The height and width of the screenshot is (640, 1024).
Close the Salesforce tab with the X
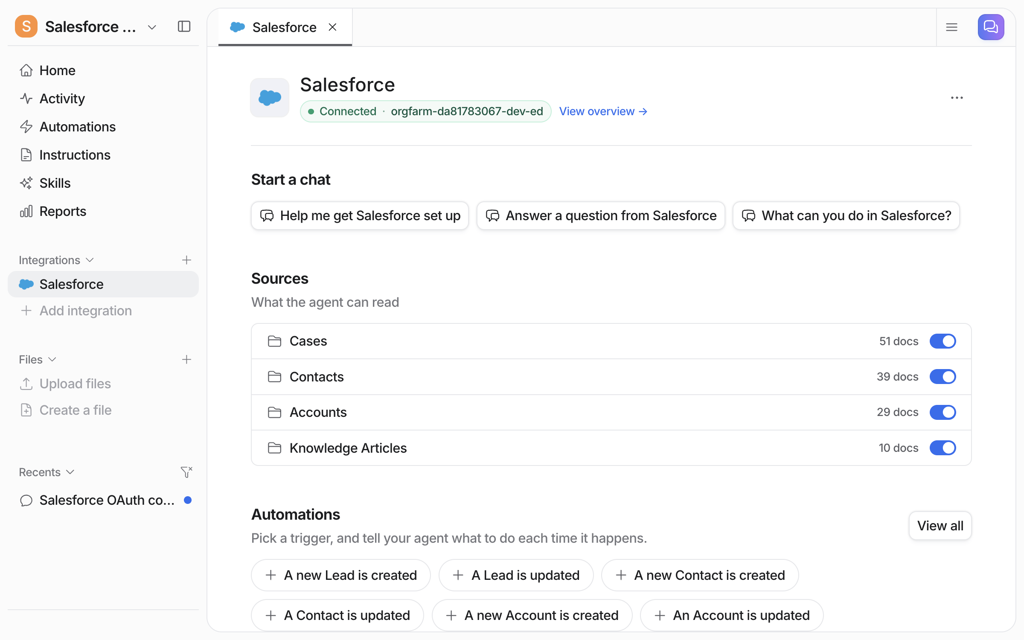tap(332, 27)
